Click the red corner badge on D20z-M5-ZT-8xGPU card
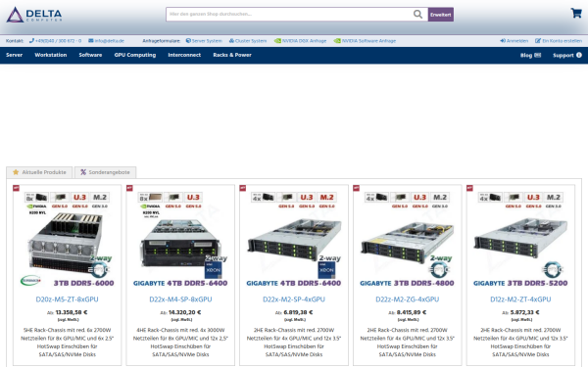Screen dimensions: 588x367 16,188
